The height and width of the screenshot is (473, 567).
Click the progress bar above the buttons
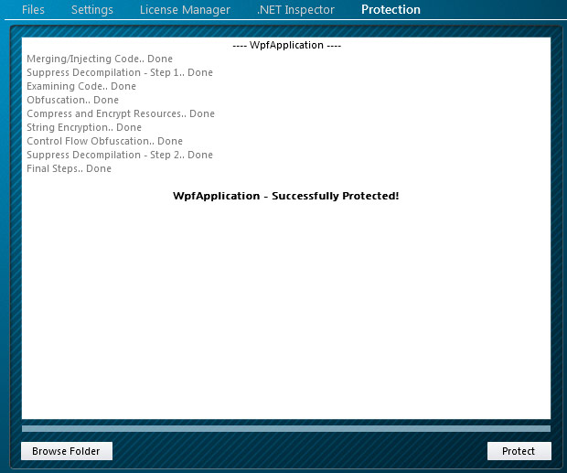tap(285, 428)
